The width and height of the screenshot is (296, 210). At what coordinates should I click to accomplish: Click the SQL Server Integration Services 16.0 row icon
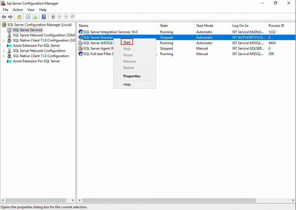click(x=81, y=32)
